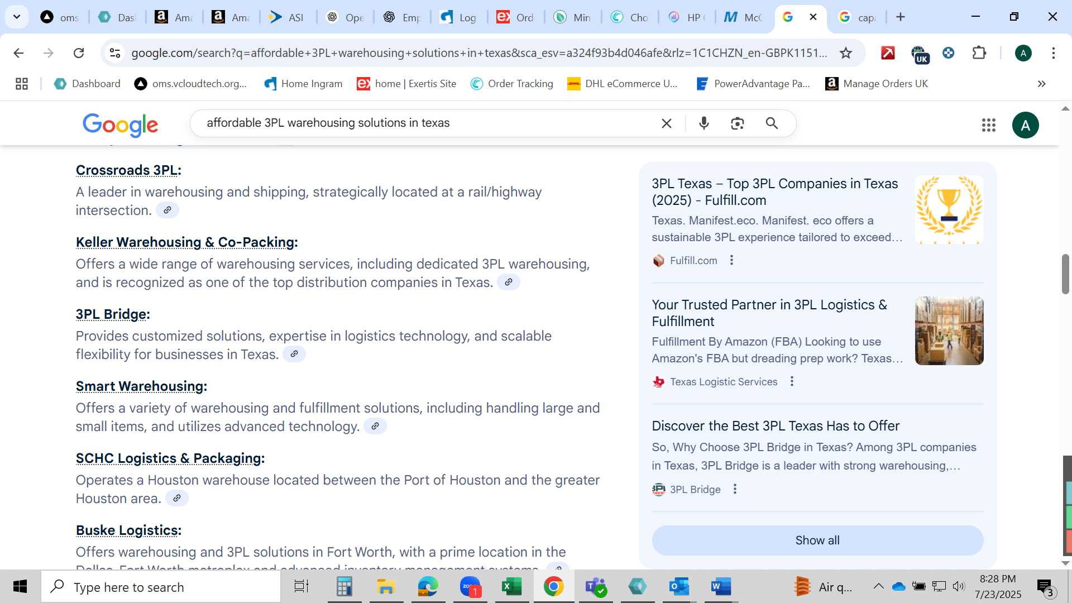View site information icon in address bar

click(115, 53)
